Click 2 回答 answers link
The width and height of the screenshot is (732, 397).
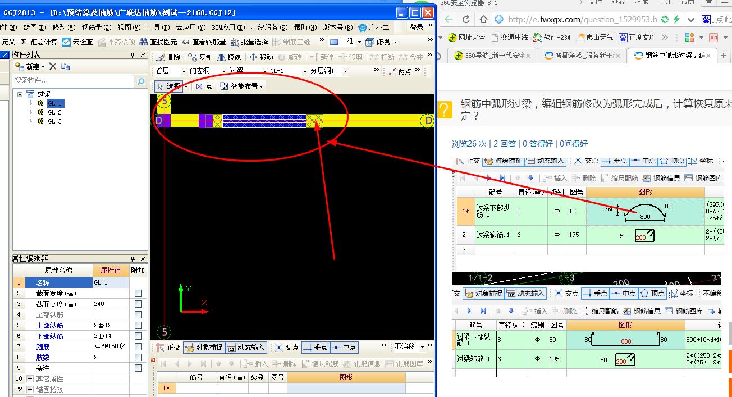coord(506,144)
